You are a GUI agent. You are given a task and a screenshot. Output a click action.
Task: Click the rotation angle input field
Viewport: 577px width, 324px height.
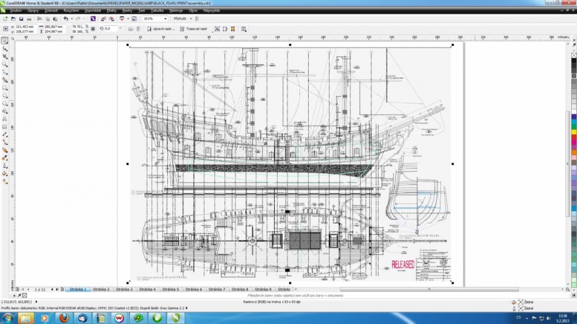111,29
